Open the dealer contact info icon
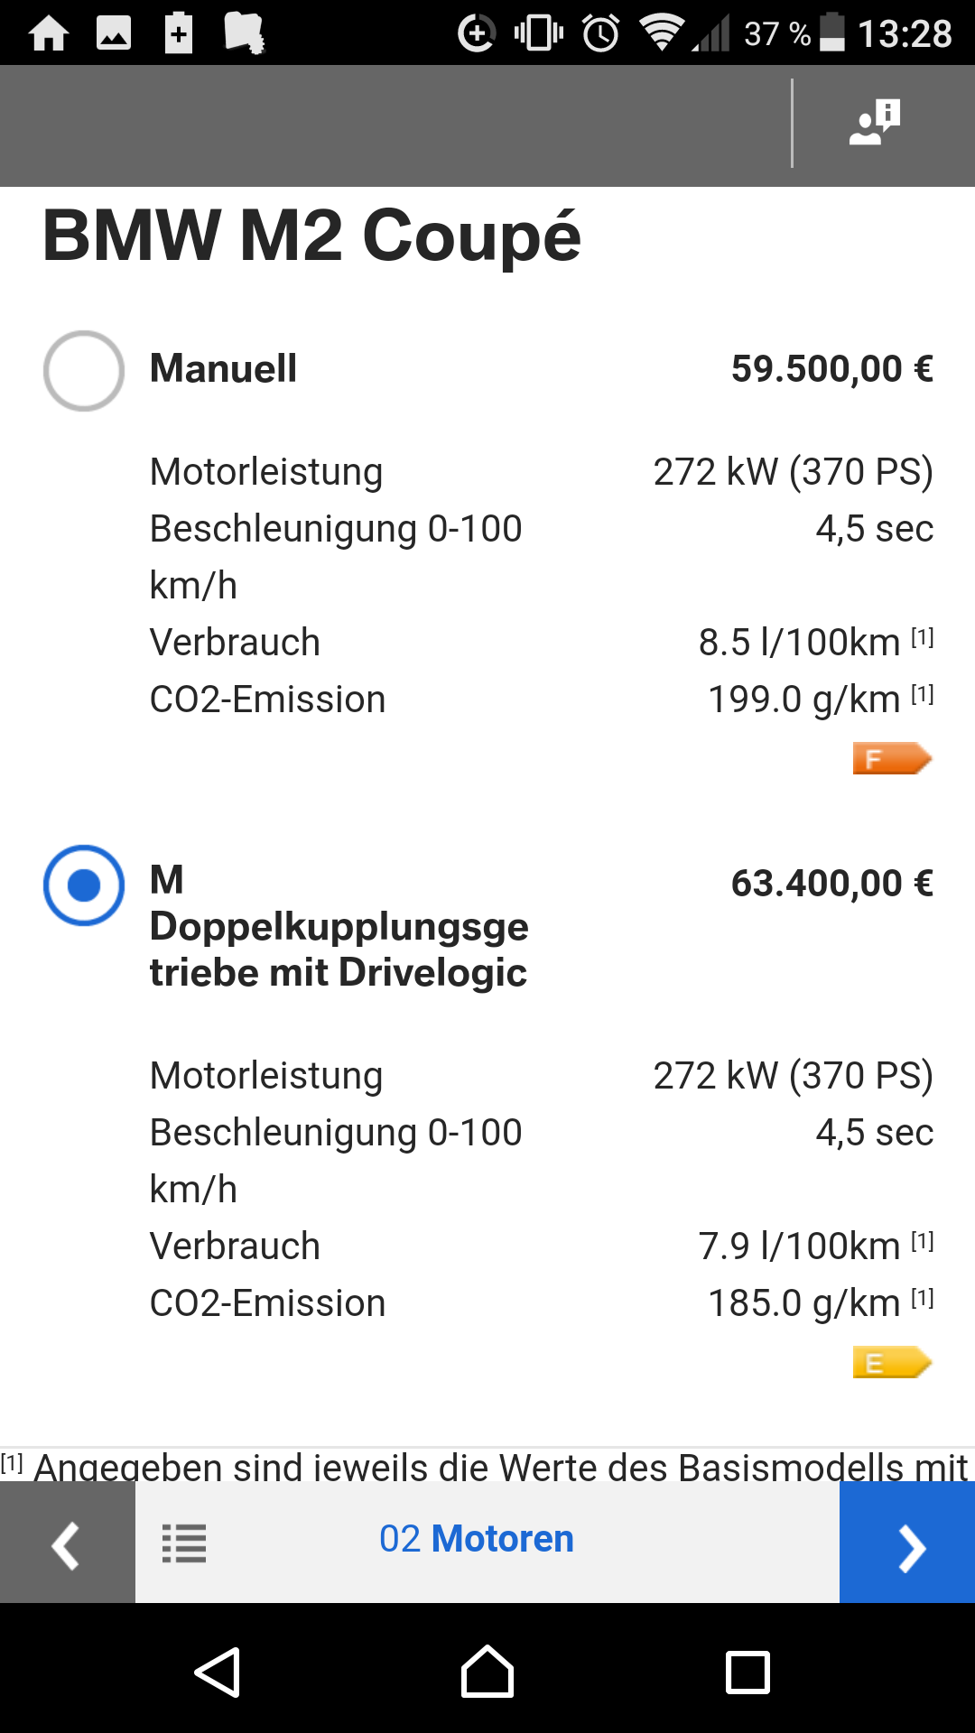975x1733 pixels. point(874,123)
